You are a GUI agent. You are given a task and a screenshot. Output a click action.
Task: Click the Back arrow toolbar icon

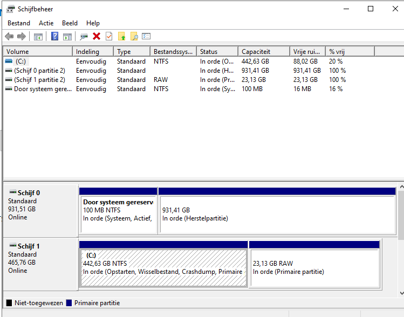tap(9, 36)
